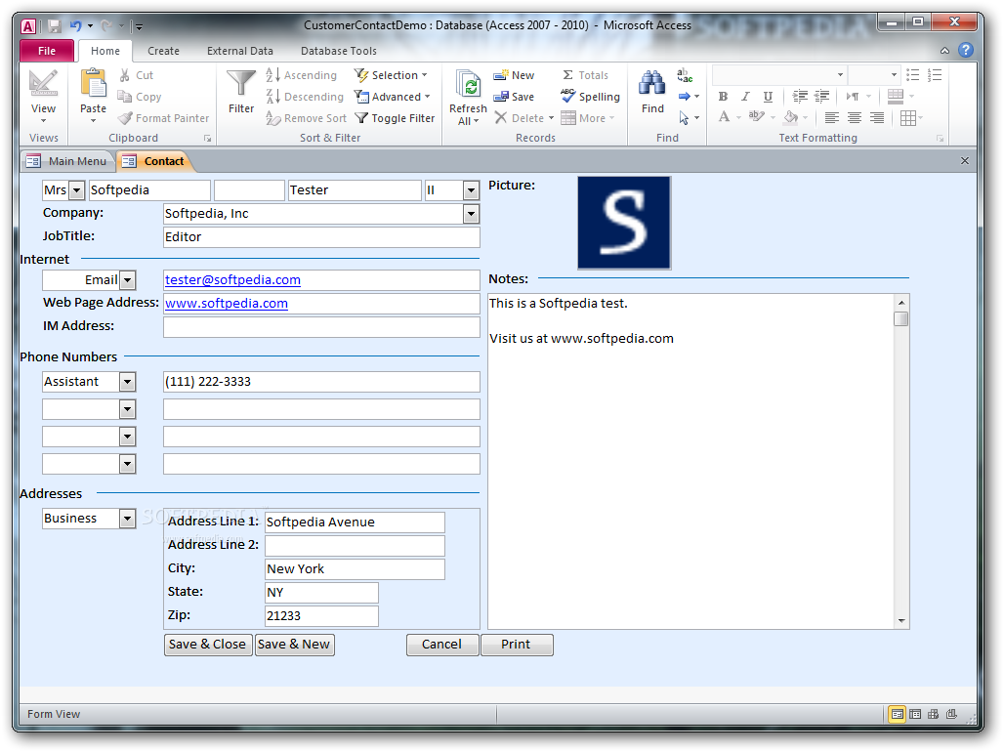Image resolution: width=1004 pixels, height=752 pixels.
Task: Toggle Italic formatting
Action: tap(745, 97)
